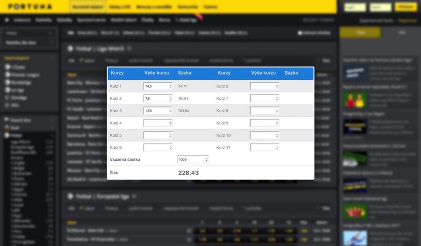Screen dimensions: 421x246
Task: Click the Kurz 7 spinner arrows
Action: 277,99
